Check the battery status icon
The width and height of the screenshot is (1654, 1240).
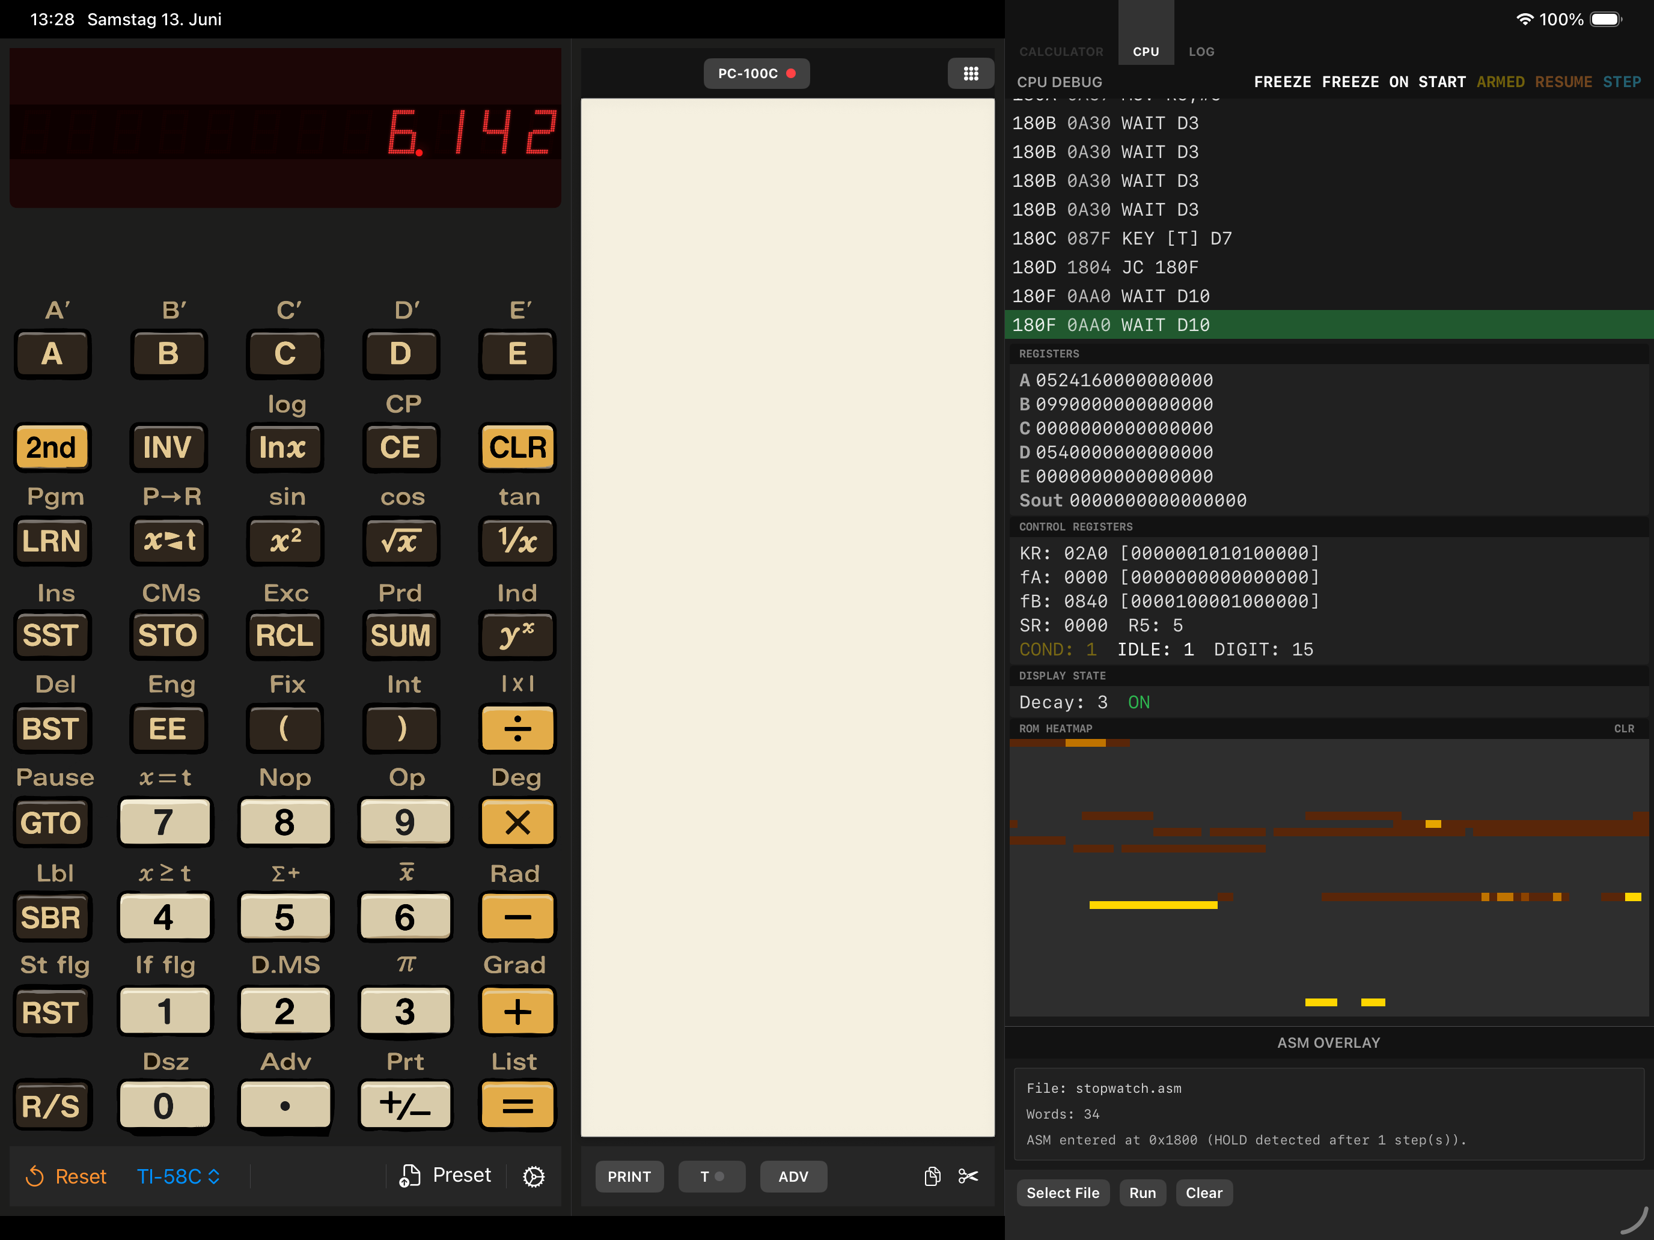pyautogui.click(x=1606, y=19)
